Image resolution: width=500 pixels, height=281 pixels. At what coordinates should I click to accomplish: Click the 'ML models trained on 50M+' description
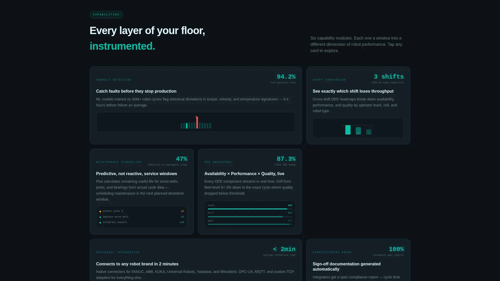(x=192, y=102)
